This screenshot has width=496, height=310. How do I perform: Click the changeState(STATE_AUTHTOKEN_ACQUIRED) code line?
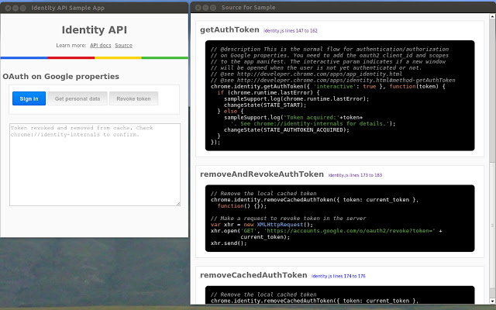pos(287,129)
